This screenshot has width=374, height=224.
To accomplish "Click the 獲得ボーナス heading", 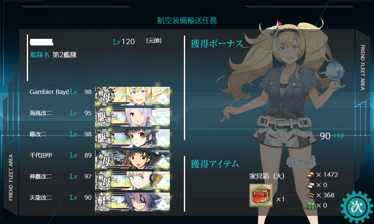I will (x=217, y=44).
